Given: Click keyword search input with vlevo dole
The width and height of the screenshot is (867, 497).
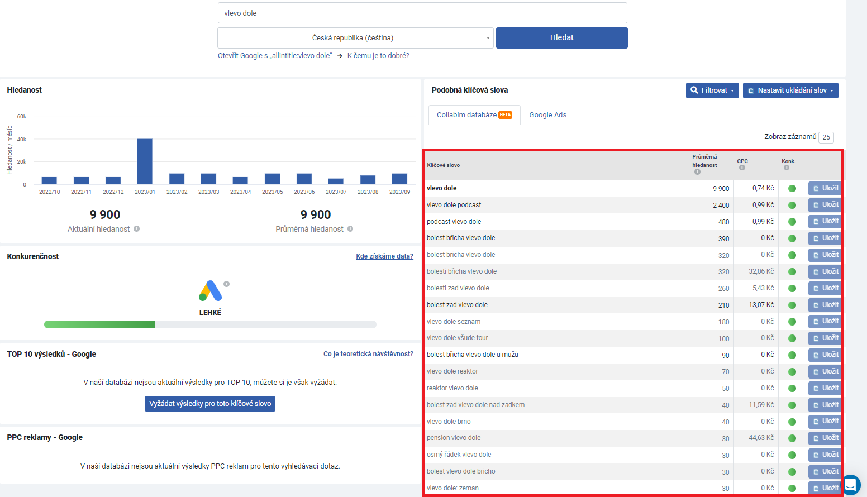Looking at the screenshot, I should pos(422,13).
